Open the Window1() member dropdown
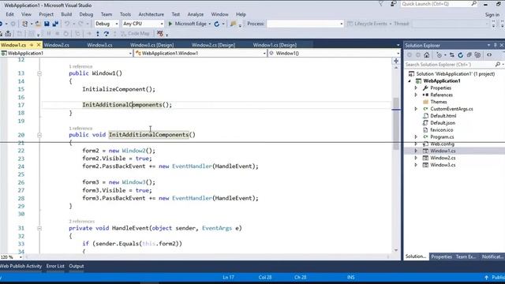This screenshot has height=284, width=505. tap(398, 53)
